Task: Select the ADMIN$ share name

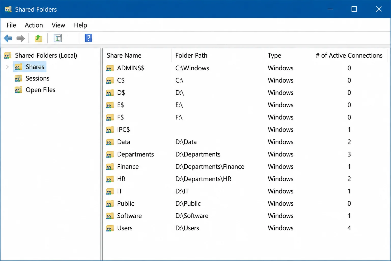Action: (131, 68)
